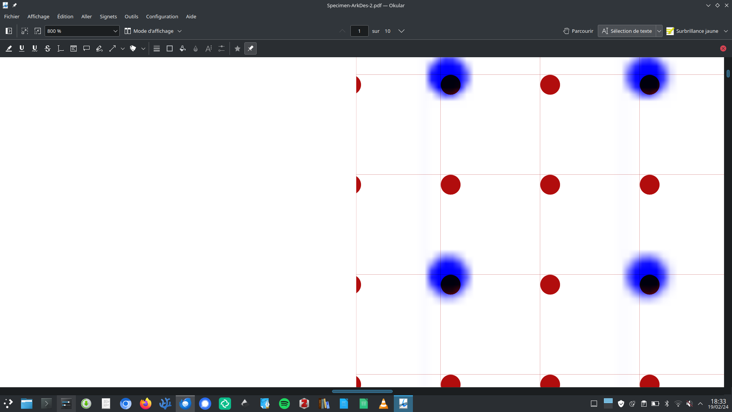Select the typewriter annotation tool

(x=61, y=48)
